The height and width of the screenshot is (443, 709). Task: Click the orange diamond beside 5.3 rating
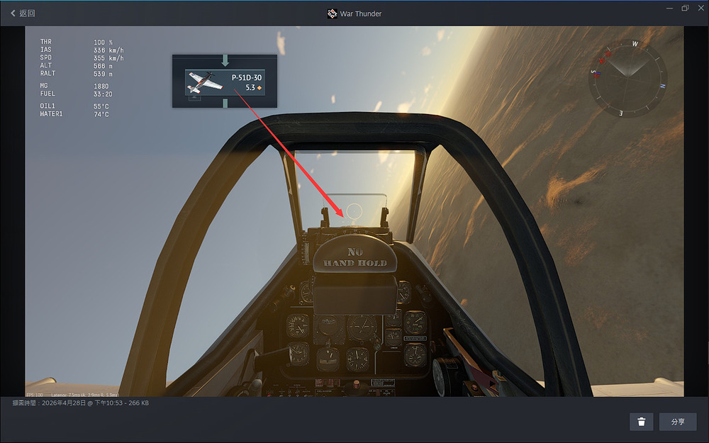point(259,88)
